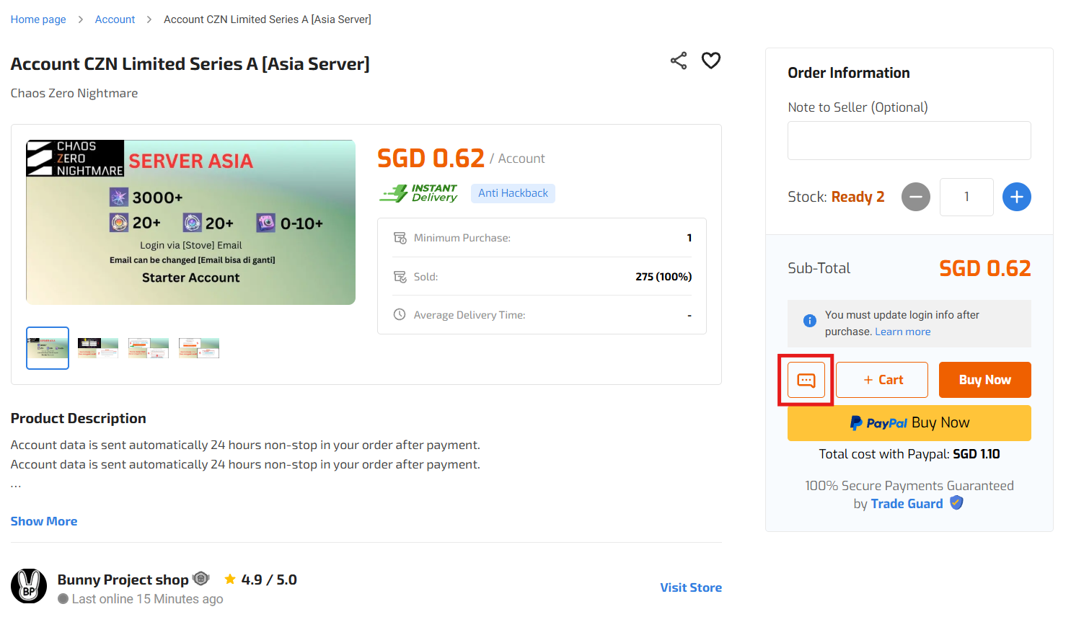Click the Bunny Project shop avatar

(29, 586)
